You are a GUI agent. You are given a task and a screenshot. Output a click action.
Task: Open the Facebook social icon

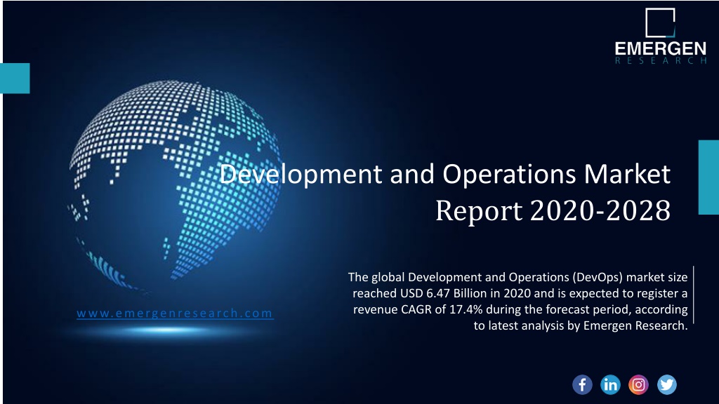pyautogui.click(x=582, y=385)
